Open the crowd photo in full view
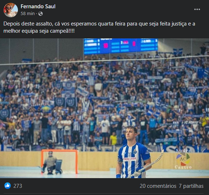This screenshot has width=209, height=195. click(x=104, y=108)
